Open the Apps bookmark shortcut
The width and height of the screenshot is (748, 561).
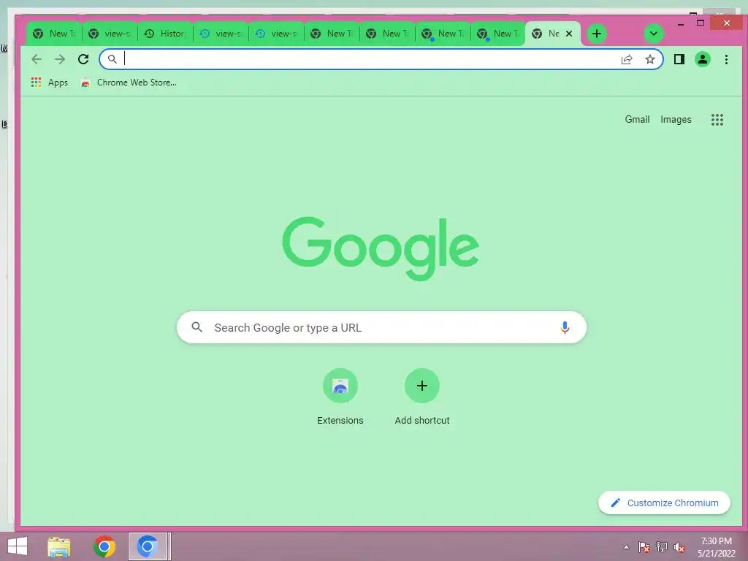50,83
